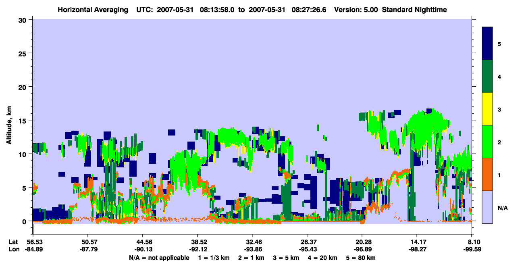Viewport: 524px width, 269px height.
Task: Click the start time '08:13:58.0' in title
Action: (217, 10)
